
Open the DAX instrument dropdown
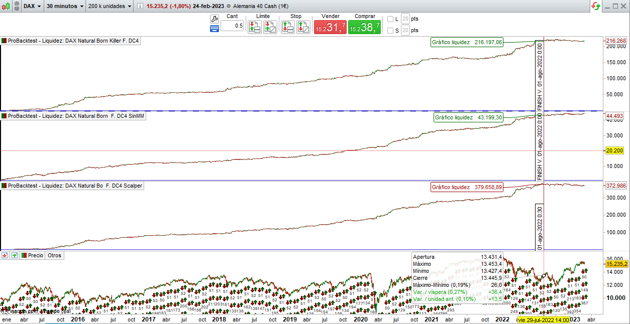pos(32,6)
